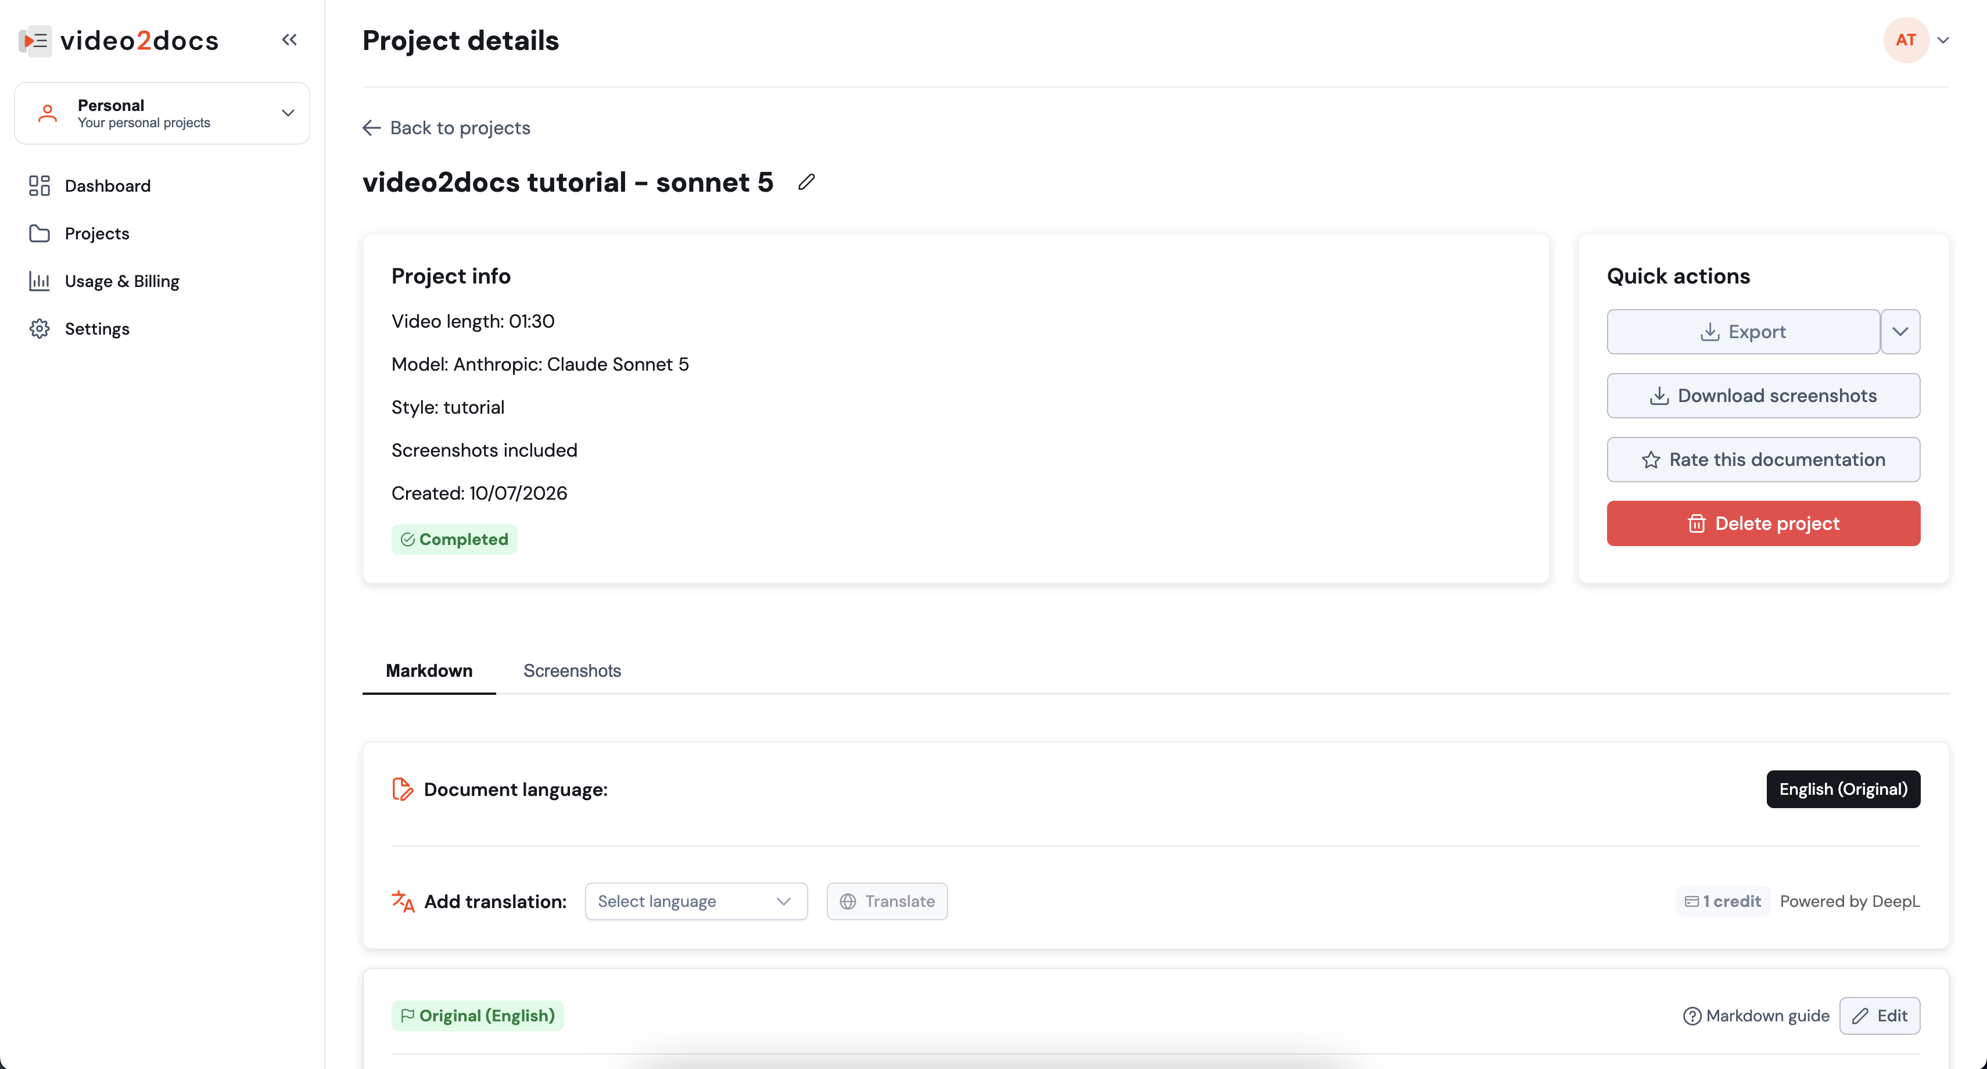This screenshot has width=1987, height=1069.
Task: Click the 1 credit badge
Action: (1723, 902)
